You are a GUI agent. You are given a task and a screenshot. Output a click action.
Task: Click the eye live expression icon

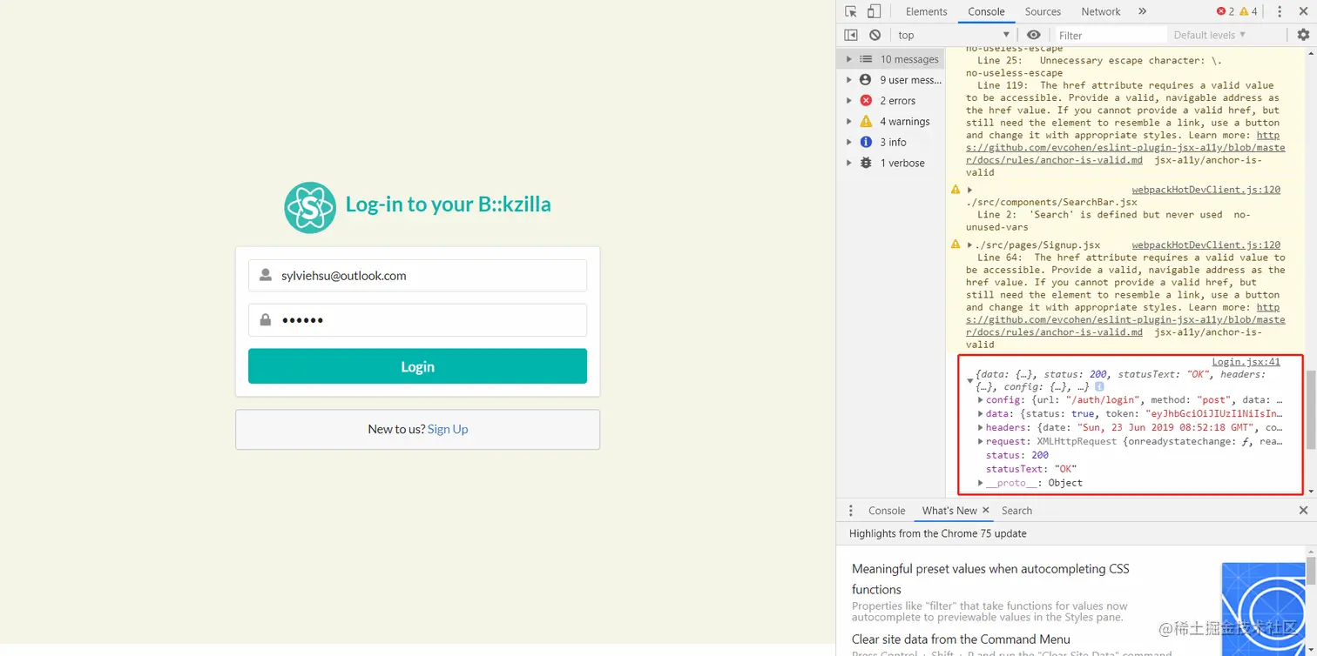click(1033, 35)
